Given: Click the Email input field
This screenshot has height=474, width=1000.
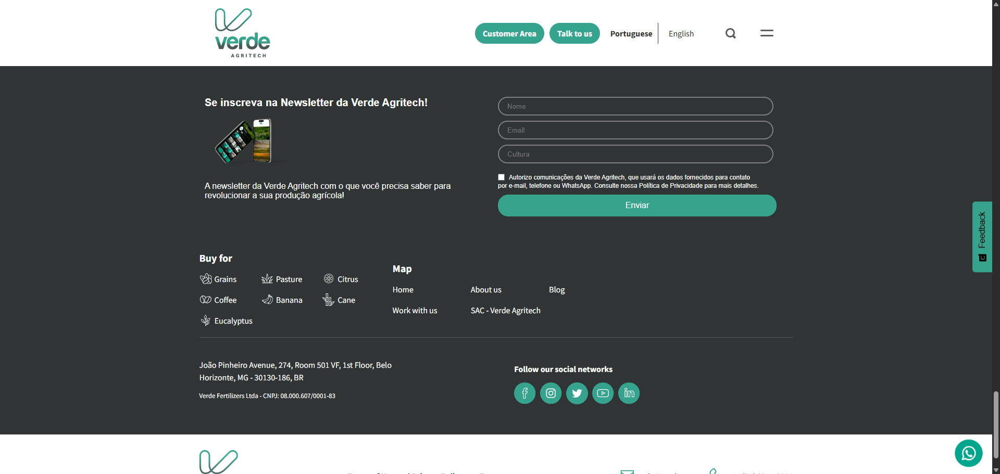Looking at the screenshot, I should point(635,130).
